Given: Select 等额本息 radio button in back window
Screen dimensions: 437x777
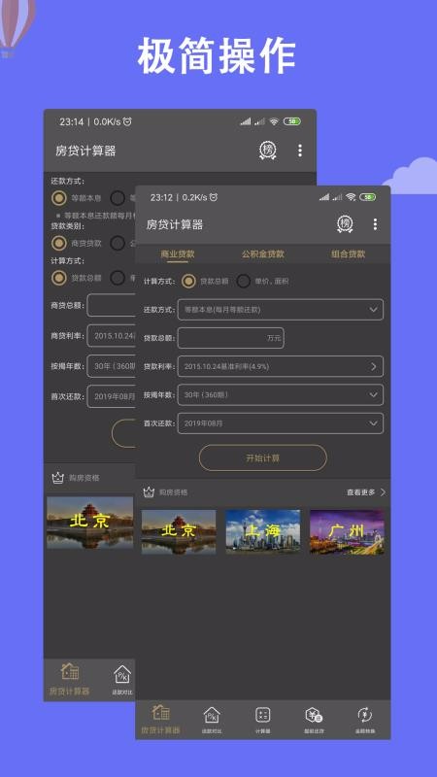Looking at the screenshot, I should [x=59, y=198].
